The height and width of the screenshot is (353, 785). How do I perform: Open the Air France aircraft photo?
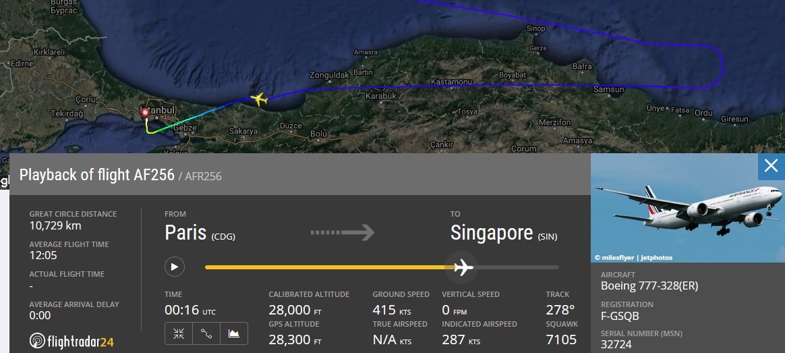click(688, 207)
